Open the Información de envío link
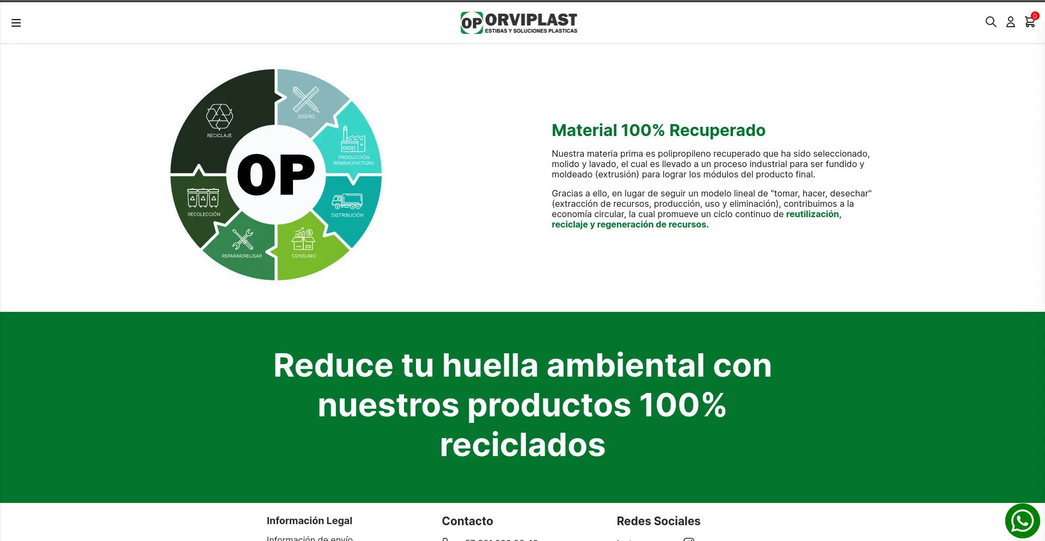1045x541 pixels. tap(308, 538)
